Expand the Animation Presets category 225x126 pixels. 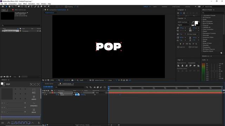pyautogui.click(x=202, y=15)
